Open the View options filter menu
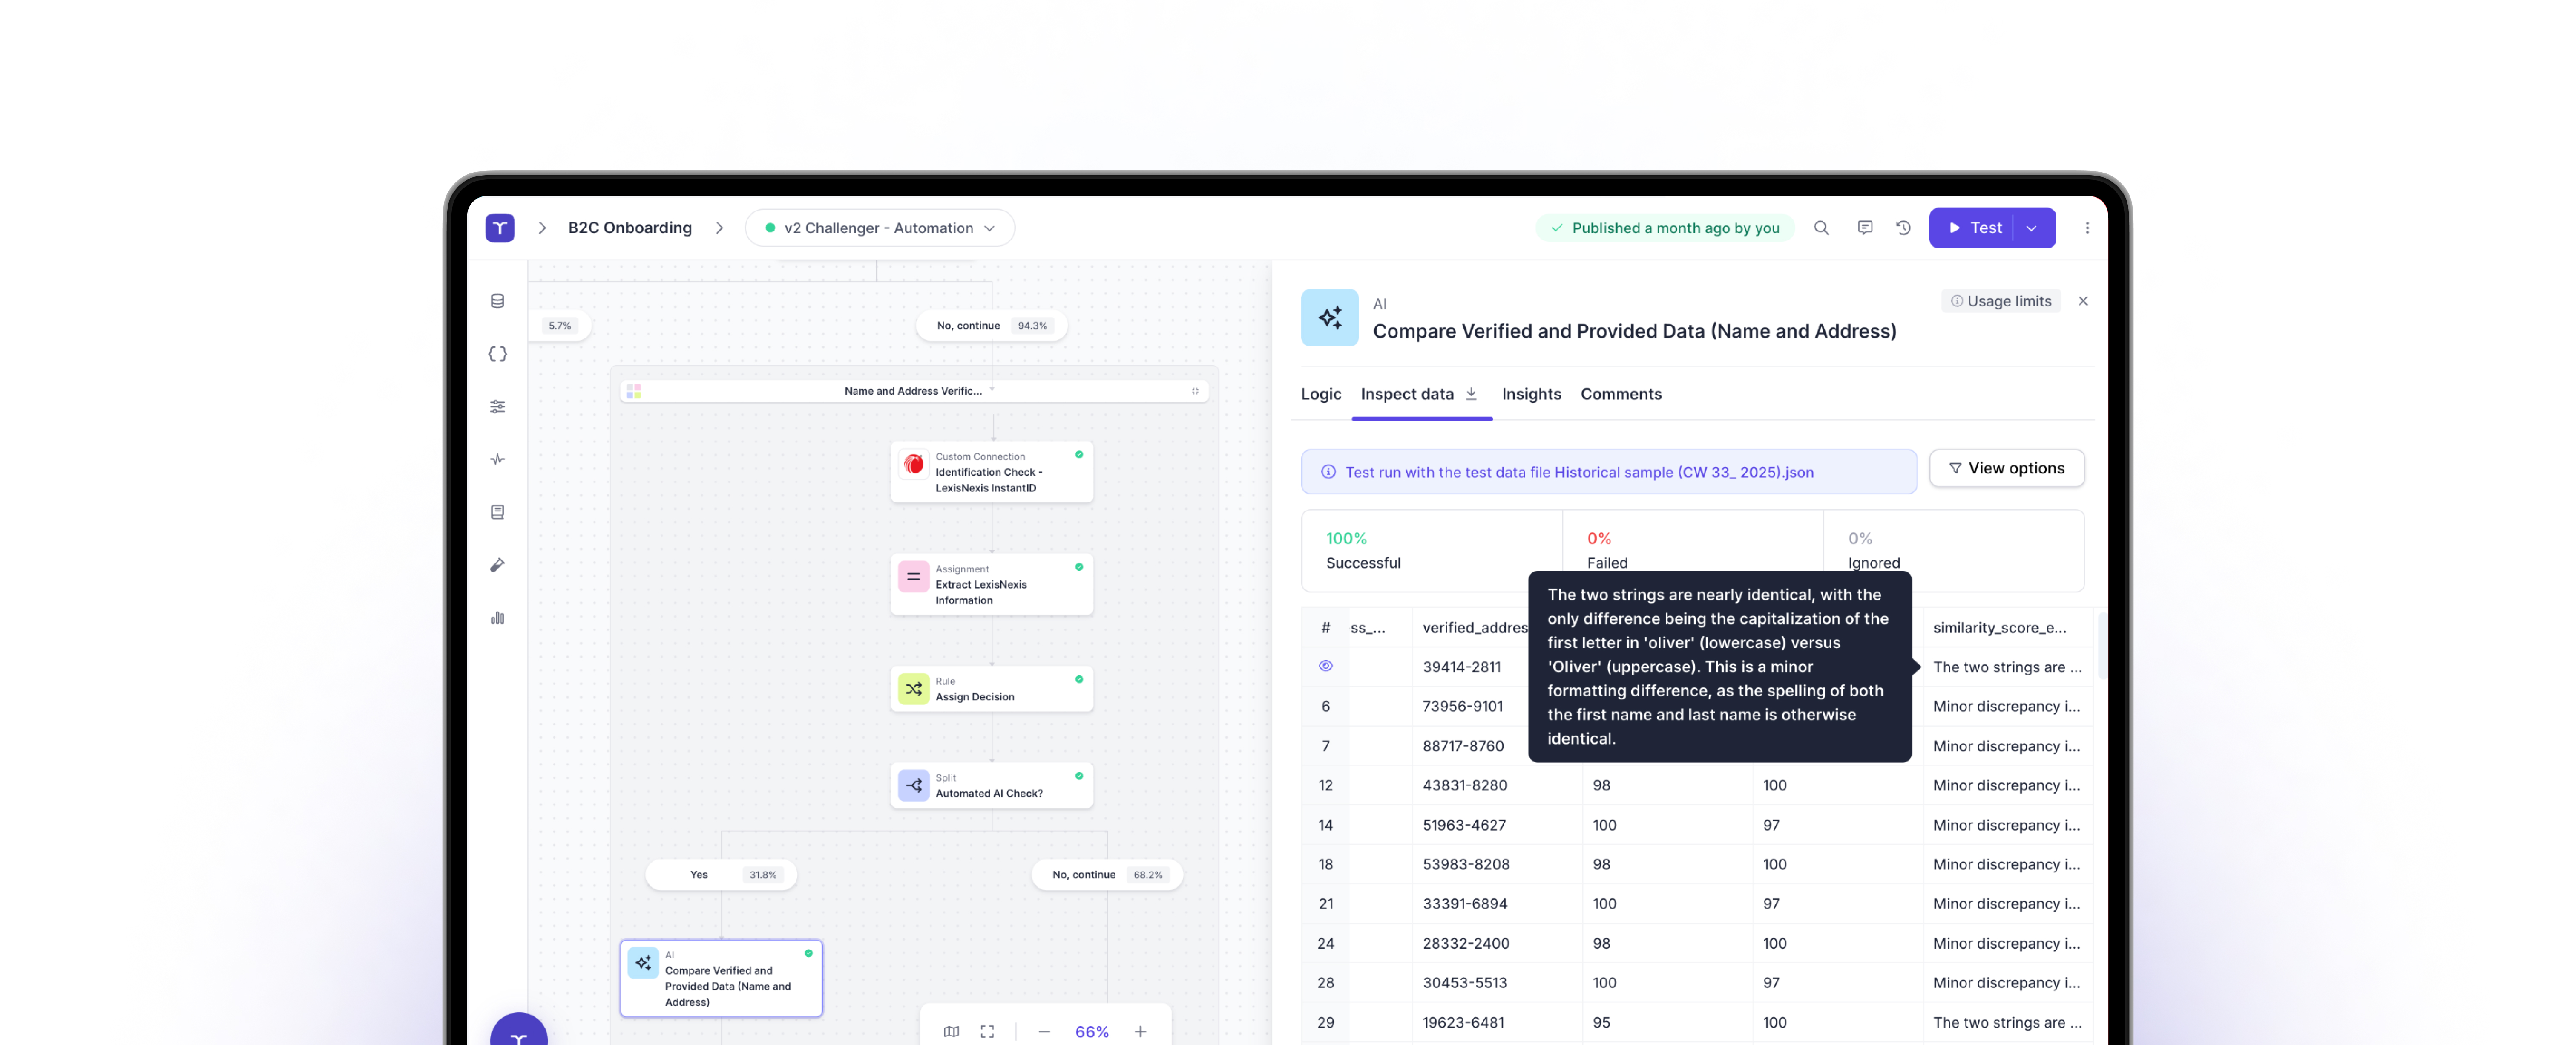The height and width of the screenshot is (1045, 2576). (2006, 468)
